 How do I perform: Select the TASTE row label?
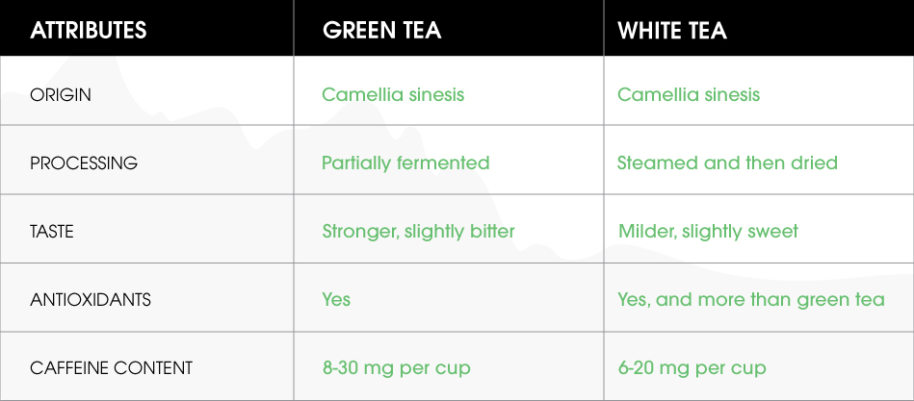pyautogui.click(x=52, y=232)
